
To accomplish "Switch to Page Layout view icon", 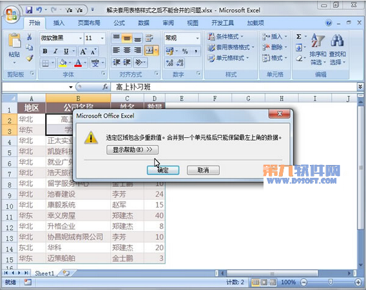I will (x=264, y=282).
